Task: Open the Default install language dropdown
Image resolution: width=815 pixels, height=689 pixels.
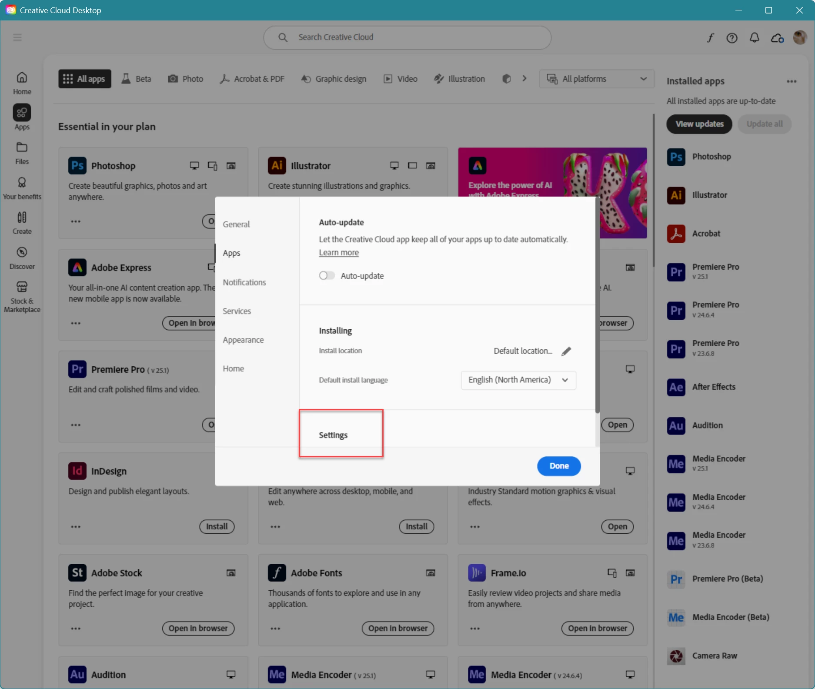Action: click(x=518, y=380)
